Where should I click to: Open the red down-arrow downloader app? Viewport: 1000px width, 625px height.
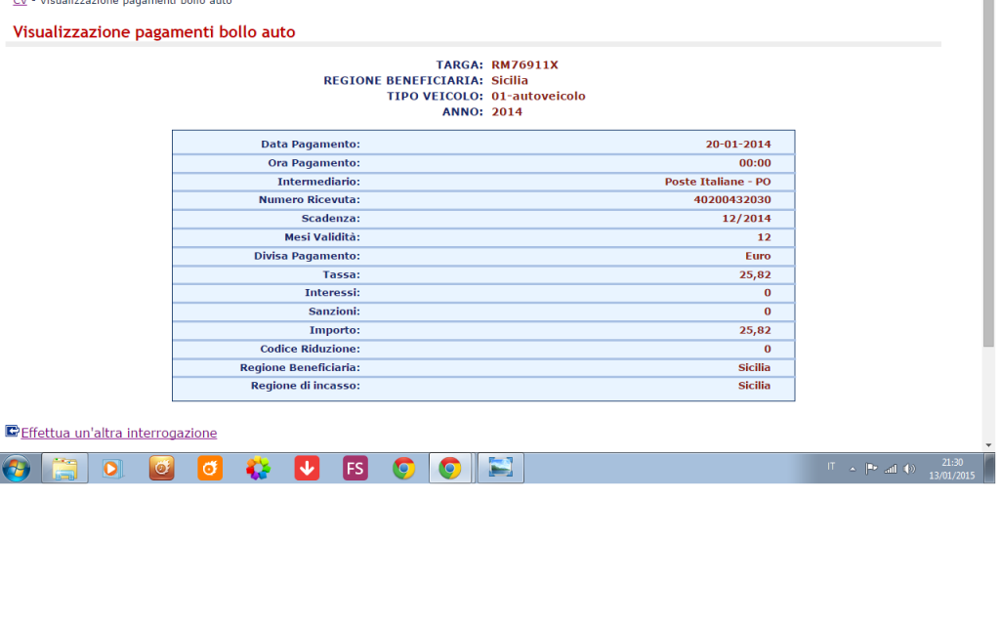[307, 469]
